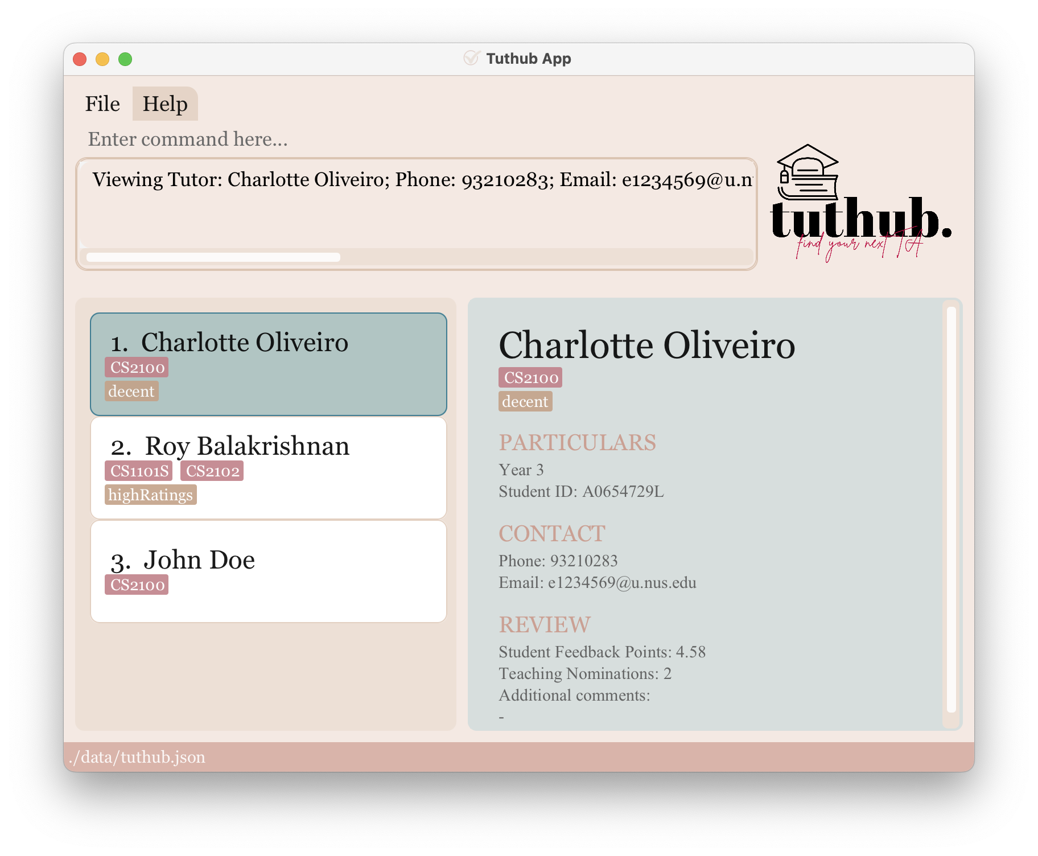The width and height of the screenshot is (1038, 856).
Task: Click Additional comments: label
Action: (574, 695)
